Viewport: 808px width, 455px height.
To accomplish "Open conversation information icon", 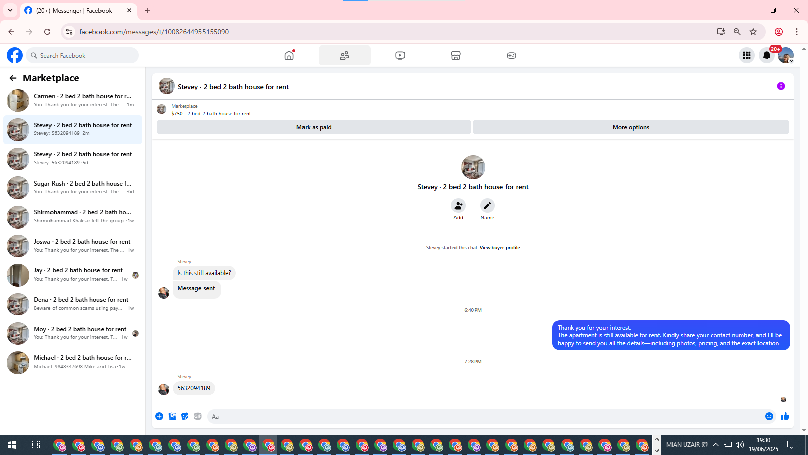I will coord(781,86).
